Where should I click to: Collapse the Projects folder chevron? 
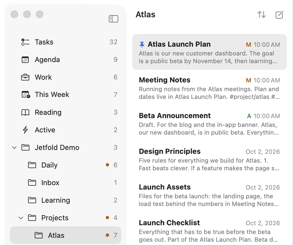coord(21,218)
